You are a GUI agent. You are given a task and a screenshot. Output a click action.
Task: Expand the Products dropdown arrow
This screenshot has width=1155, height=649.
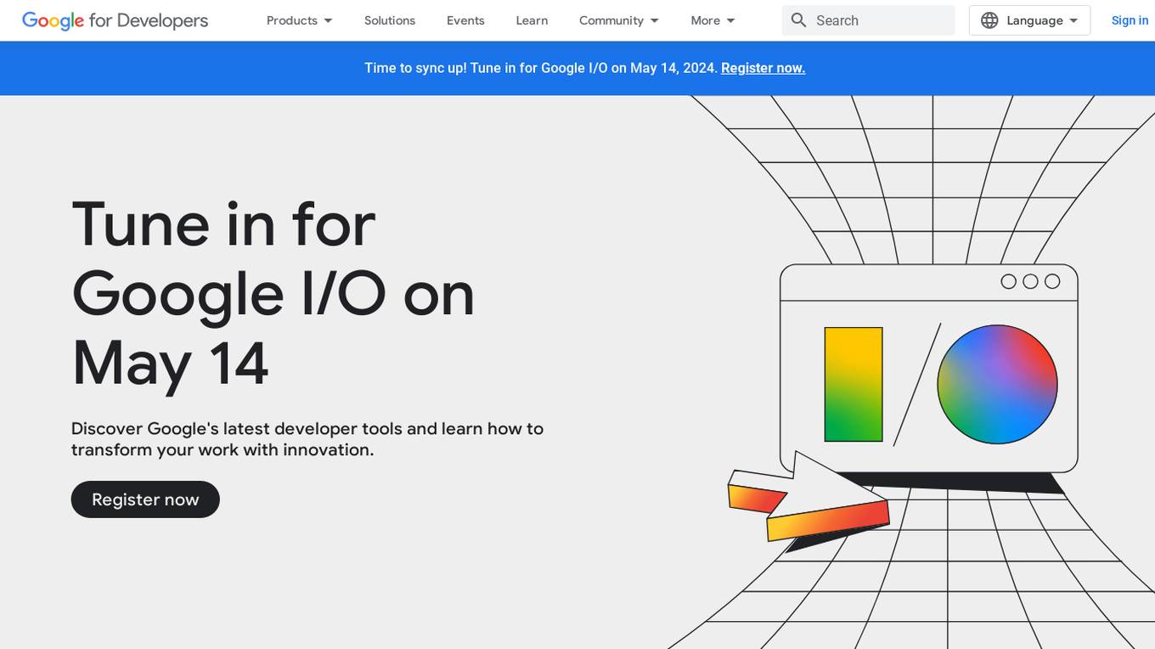pyautogui.click(x=329, y=20)
